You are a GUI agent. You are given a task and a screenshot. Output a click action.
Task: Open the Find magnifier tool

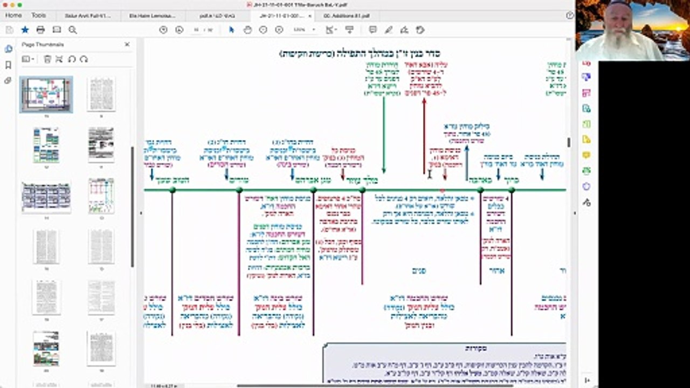coord(73,30)
